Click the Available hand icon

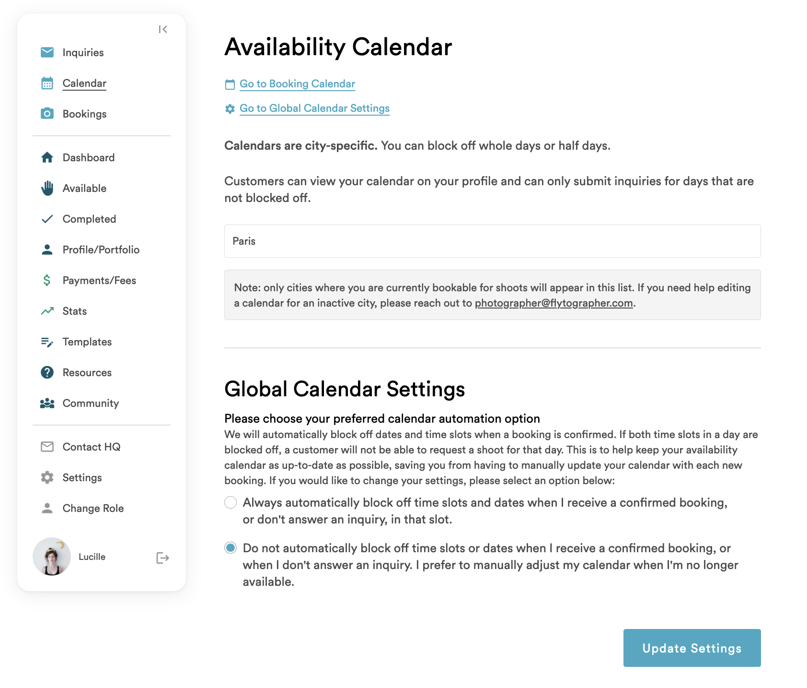pos(47,188)
